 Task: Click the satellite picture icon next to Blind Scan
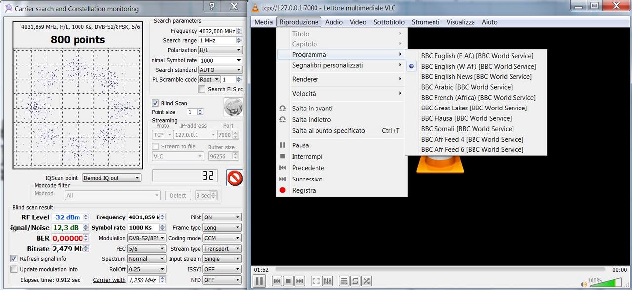tap(233, 107)
